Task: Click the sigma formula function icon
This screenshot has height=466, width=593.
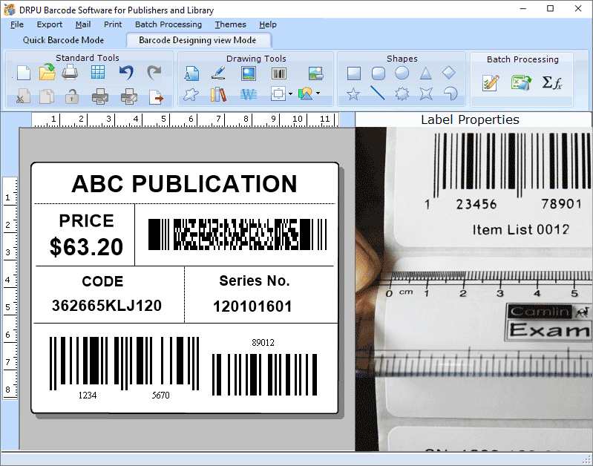Action: click(x=551, y=82)
